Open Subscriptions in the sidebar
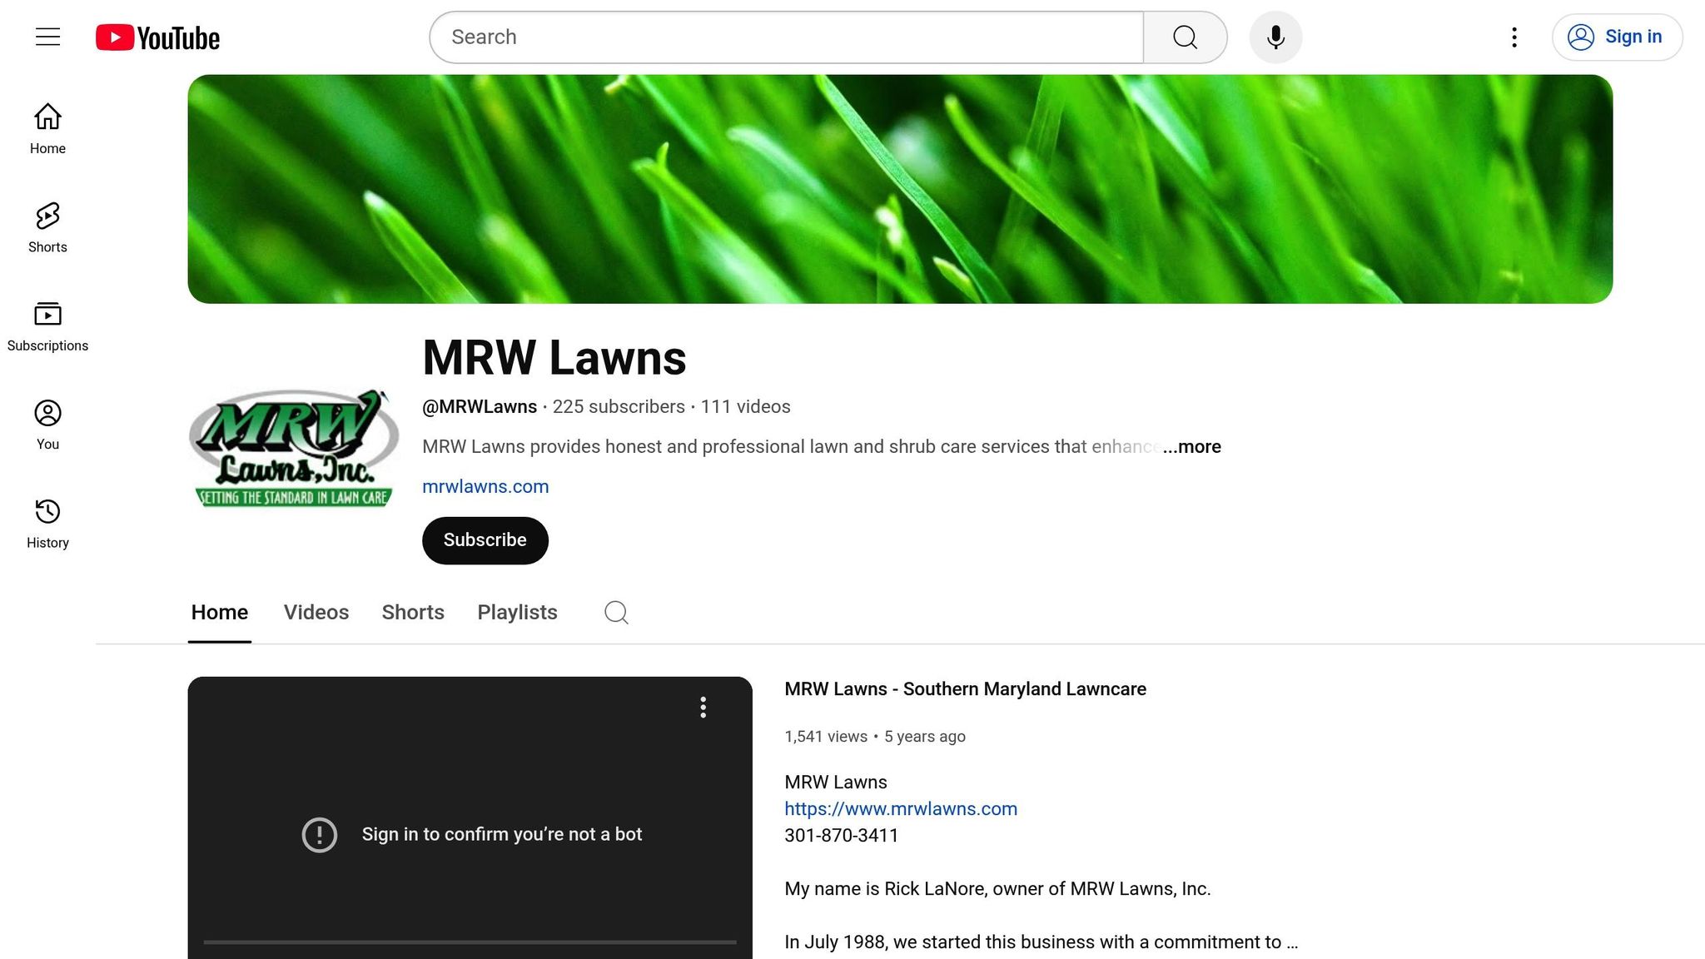The width and height of the screenshot is (1705, 959). [47, 326]
